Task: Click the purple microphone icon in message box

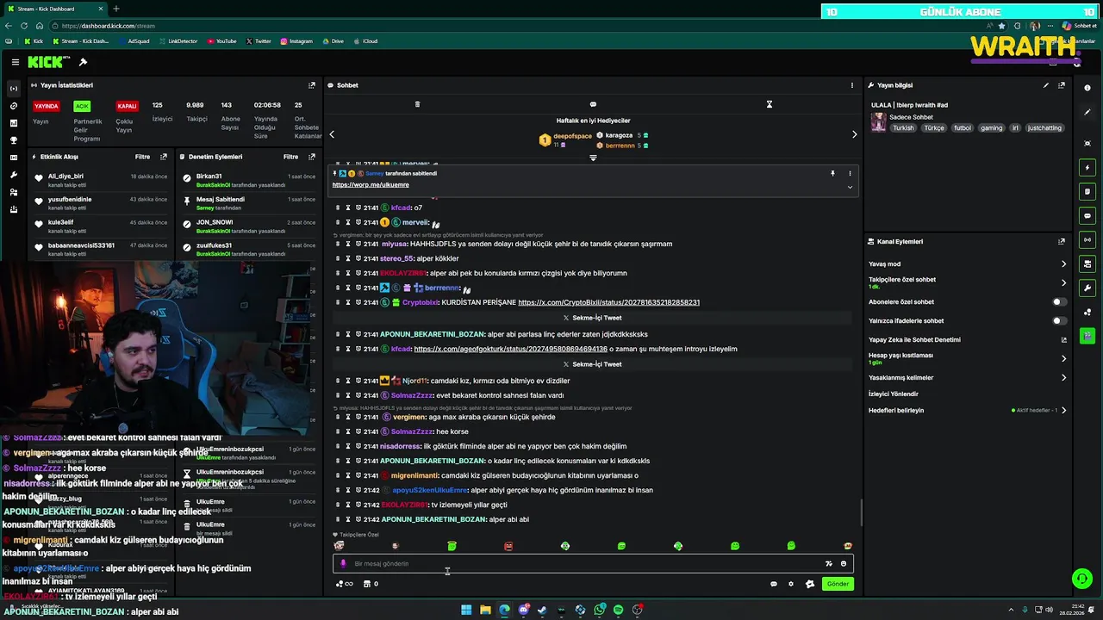Action: point(343,564)
